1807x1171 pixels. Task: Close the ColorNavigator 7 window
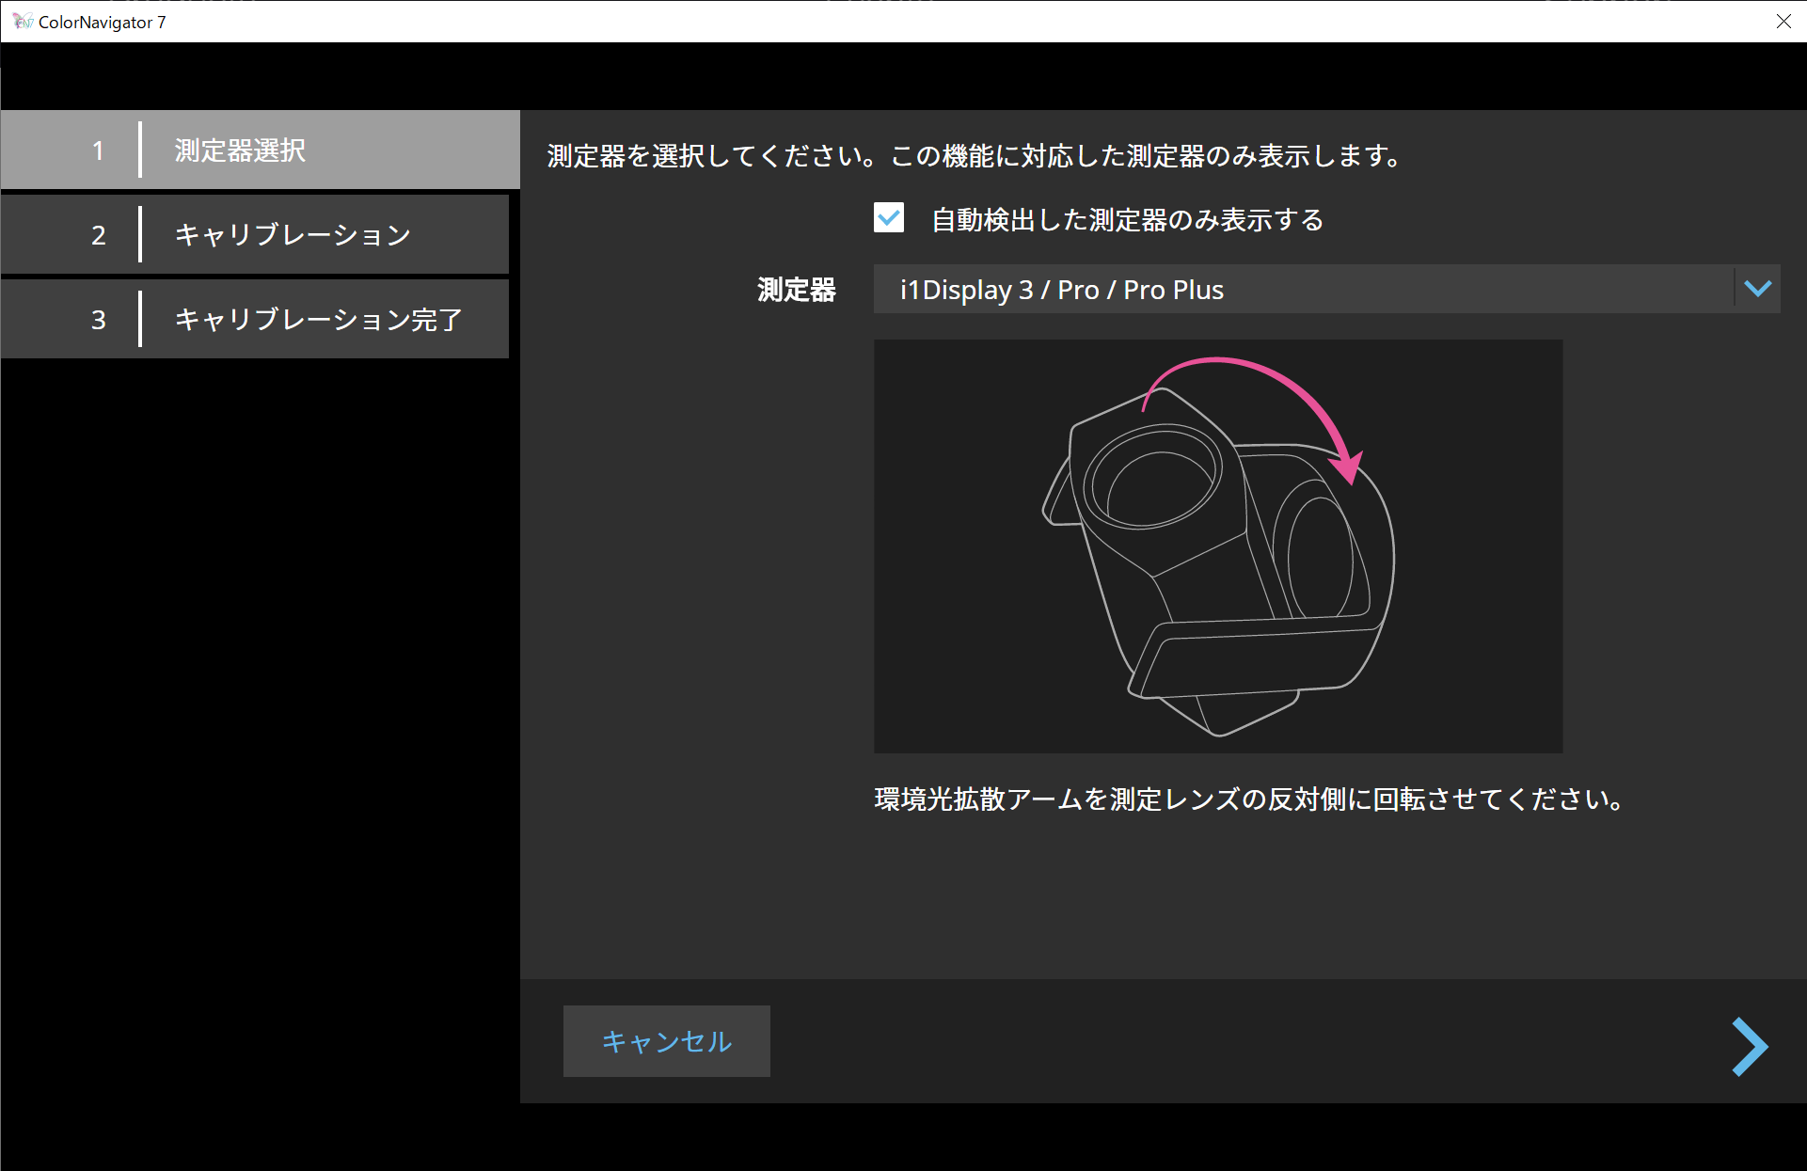click(x=1783, y=22)
